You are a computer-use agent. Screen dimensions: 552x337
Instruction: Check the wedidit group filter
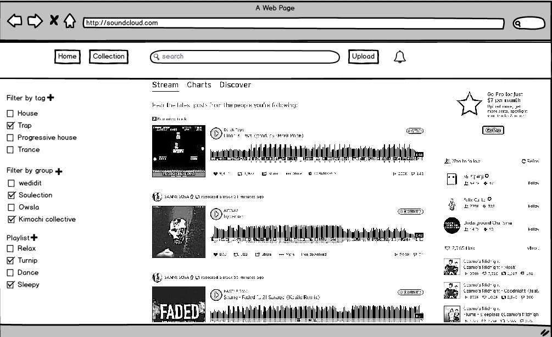[12, 183]
